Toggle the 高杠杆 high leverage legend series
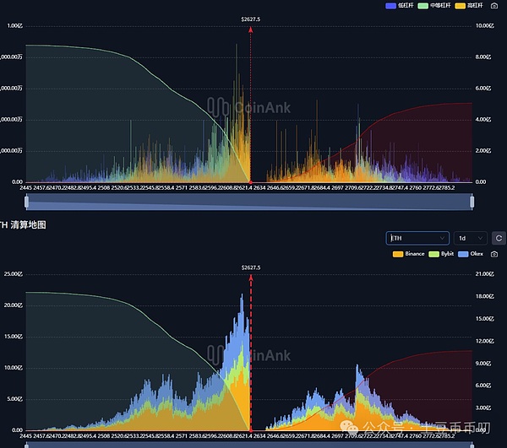507x448 pixels. point(471,5)
